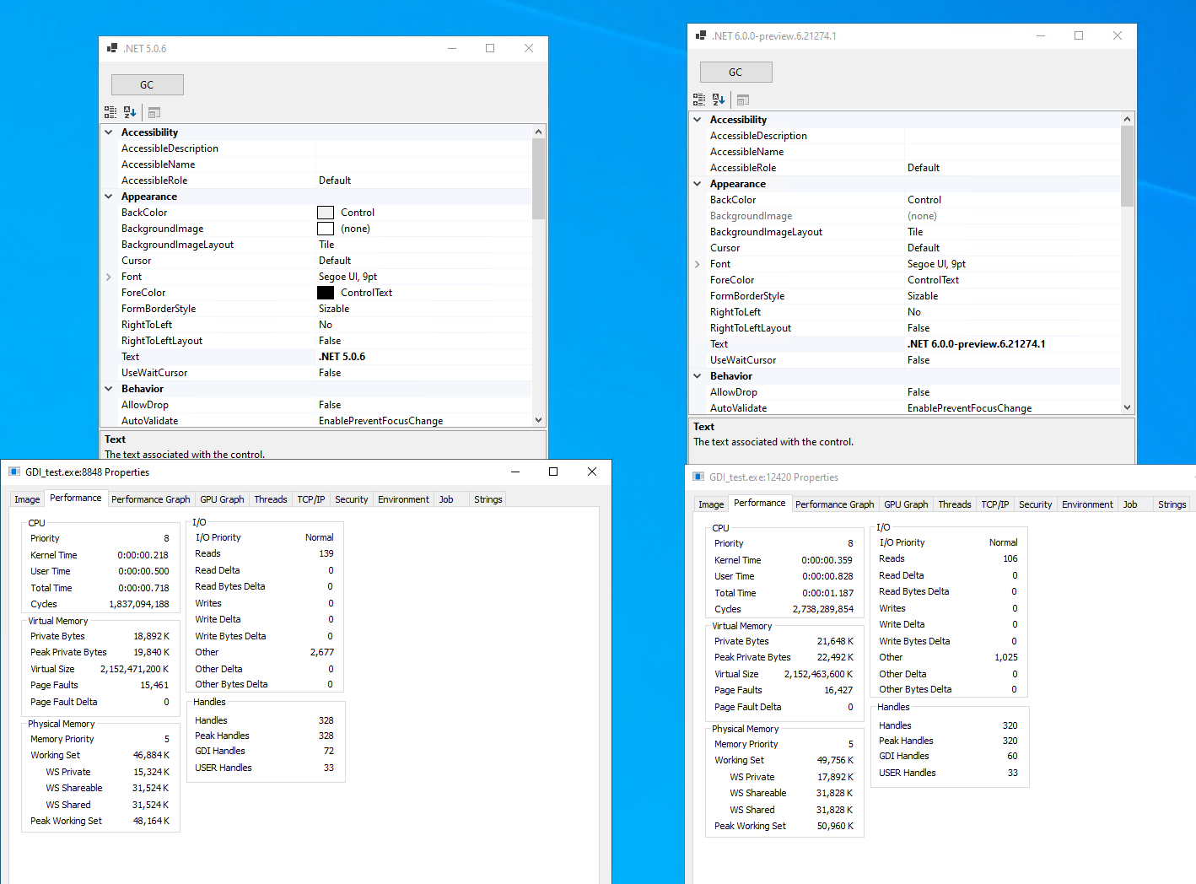Collapse the Accessibility category in .NET 5.0.6 grid
Image resolution: width=1196 pixels, height=884 pixels.
[x=108, y=132]
